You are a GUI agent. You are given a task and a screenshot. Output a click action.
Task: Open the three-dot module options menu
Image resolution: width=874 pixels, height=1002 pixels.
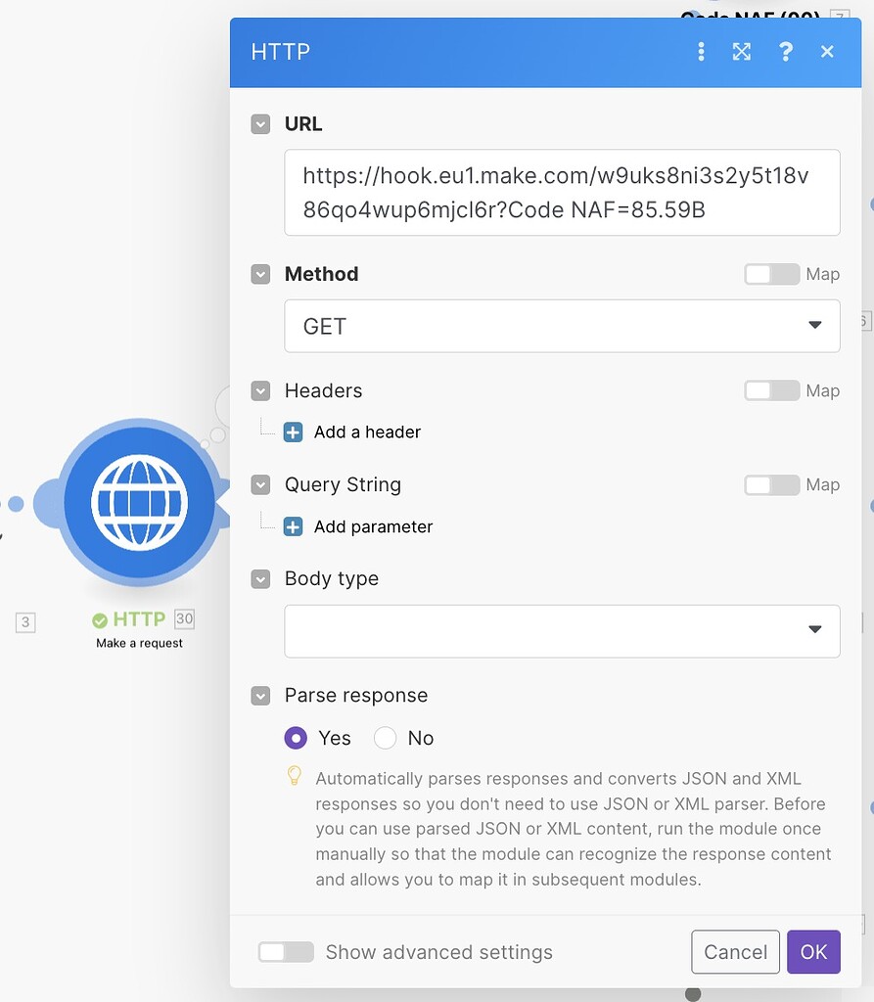701,52
